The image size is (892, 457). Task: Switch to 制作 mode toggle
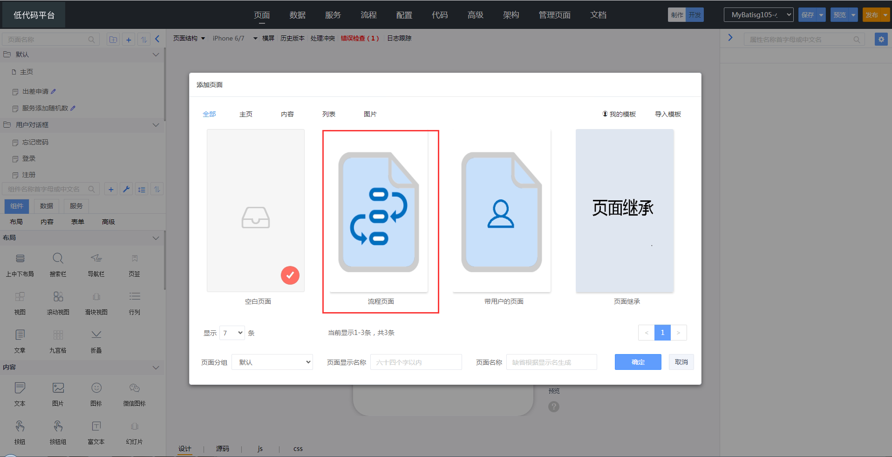click(677, 15)
